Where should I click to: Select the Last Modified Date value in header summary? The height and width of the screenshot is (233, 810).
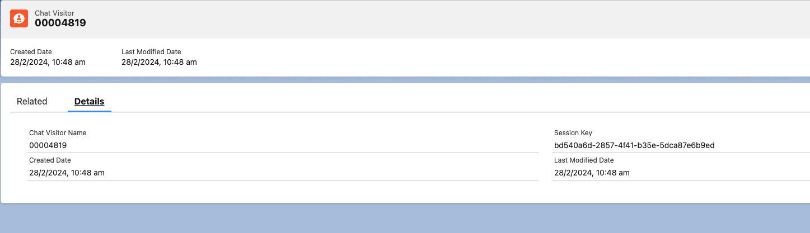click(159, 62)
